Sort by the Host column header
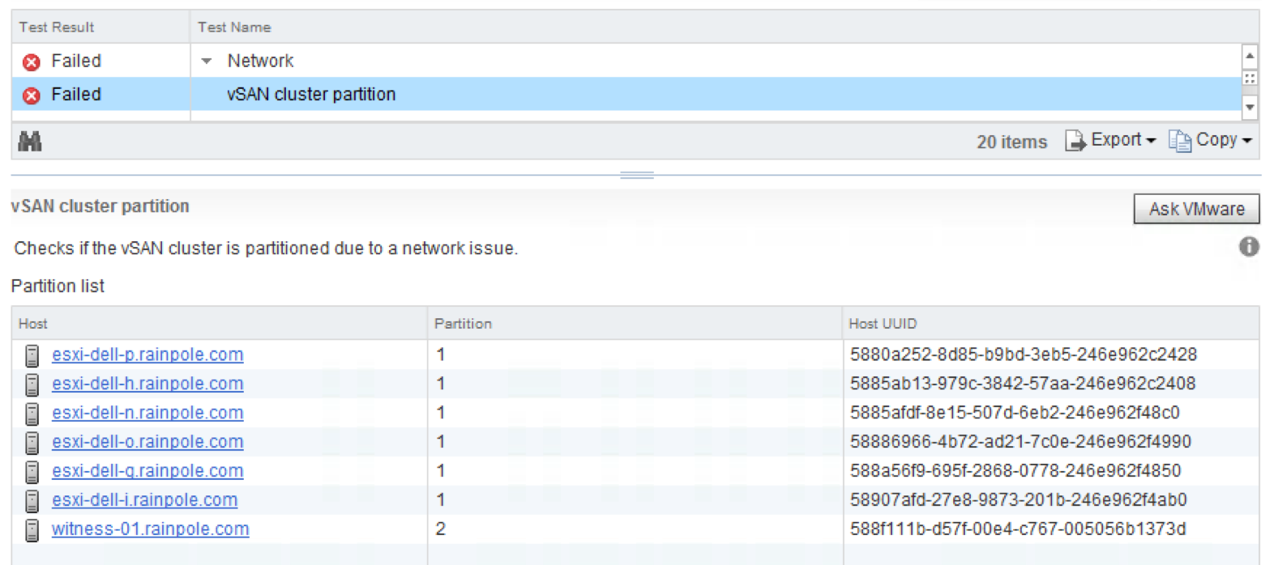 pos(219,324)
